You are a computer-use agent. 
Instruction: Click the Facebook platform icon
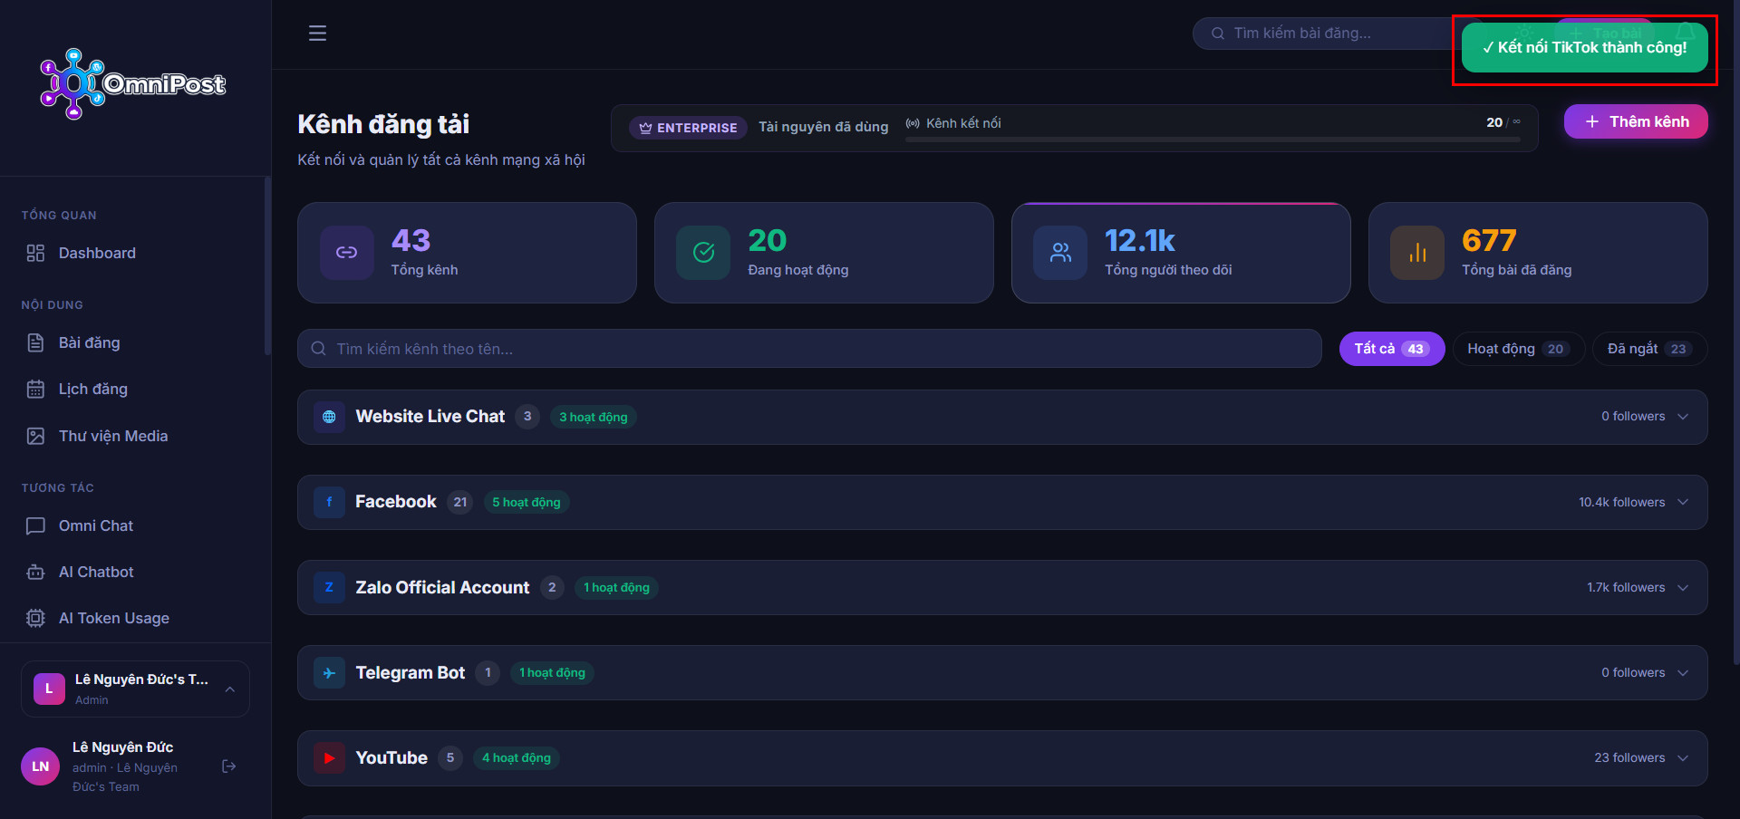[x=329, y=502]
